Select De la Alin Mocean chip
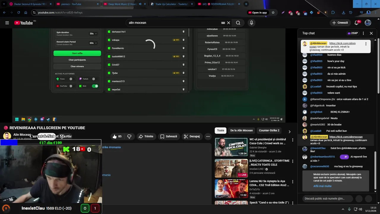This screenshot has width=380, height=214. click(242, 130)
